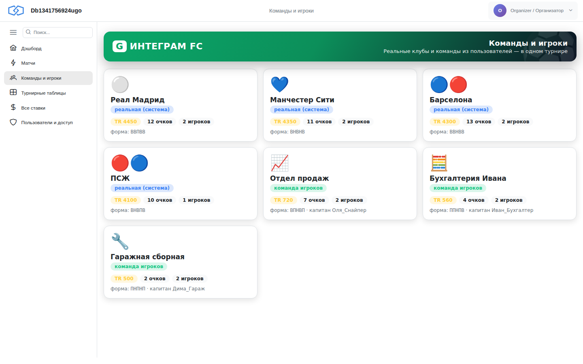The height and width of the screenshot is (364, 583).
Task: Click the Все ставки dollar icon
Action: coord(13,108)
